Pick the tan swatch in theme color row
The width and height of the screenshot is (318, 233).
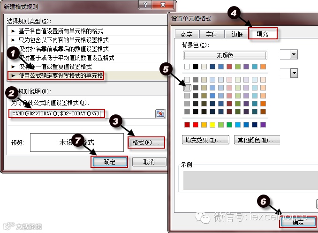204,67
